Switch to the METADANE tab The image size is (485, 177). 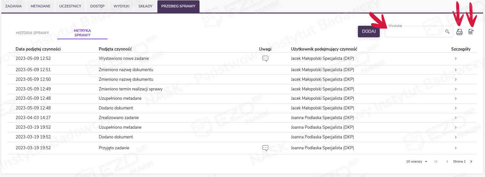click(x=40, y=6)
